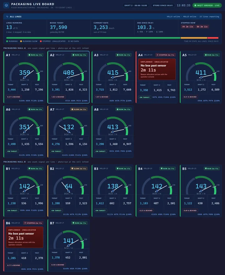Click the ON TARGET tag on A4
Viewport: 225px width, 275px height.
(x=145, y=97)
